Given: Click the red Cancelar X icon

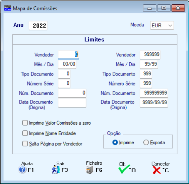Looking at the screenshot, I should (156, 170).
